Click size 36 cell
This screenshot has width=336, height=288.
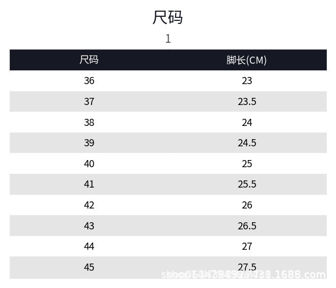[89, 81]
